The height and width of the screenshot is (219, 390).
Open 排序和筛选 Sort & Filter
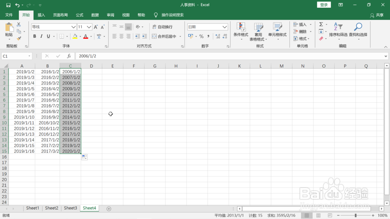(338, 31)
